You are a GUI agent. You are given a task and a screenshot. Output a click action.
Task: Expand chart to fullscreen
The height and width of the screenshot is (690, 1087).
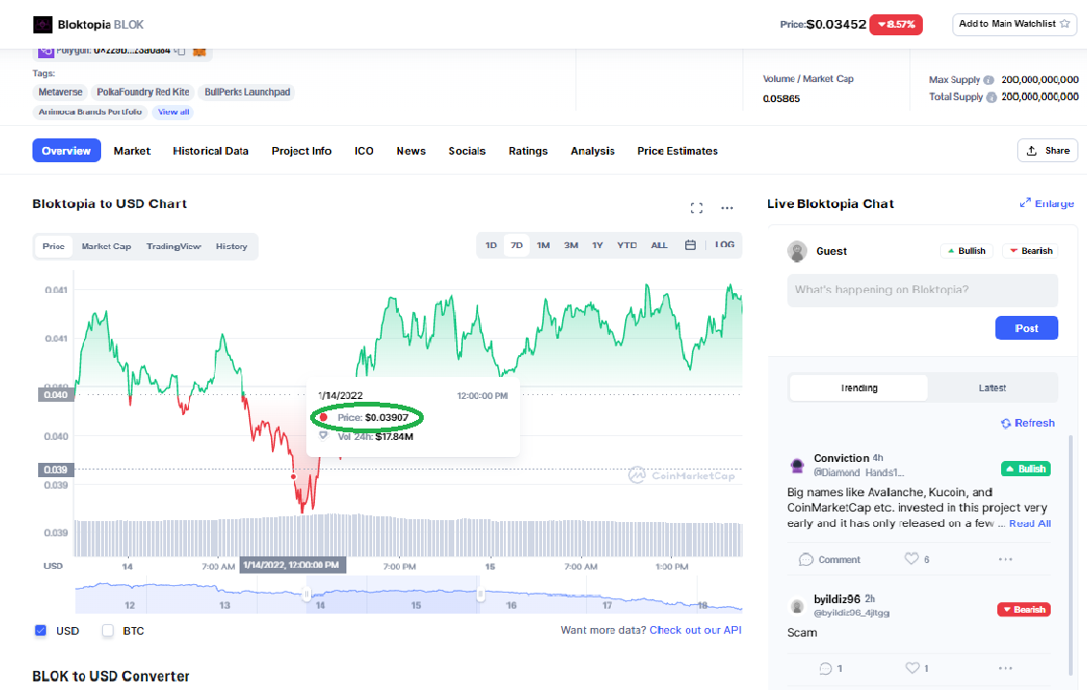[697, 208]
